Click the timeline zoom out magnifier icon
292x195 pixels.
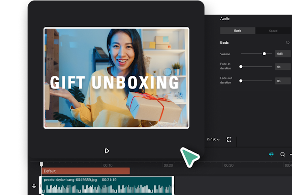click(x=282, y=154)
